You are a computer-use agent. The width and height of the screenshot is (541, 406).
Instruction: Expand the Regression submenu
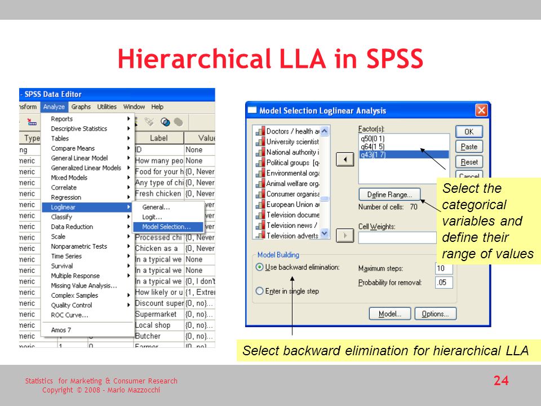coord(87,197)
